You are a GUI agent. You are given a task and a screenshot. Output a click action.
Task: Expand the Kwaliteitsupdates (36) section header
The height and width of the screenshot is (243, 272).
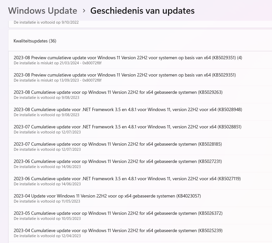35,41
